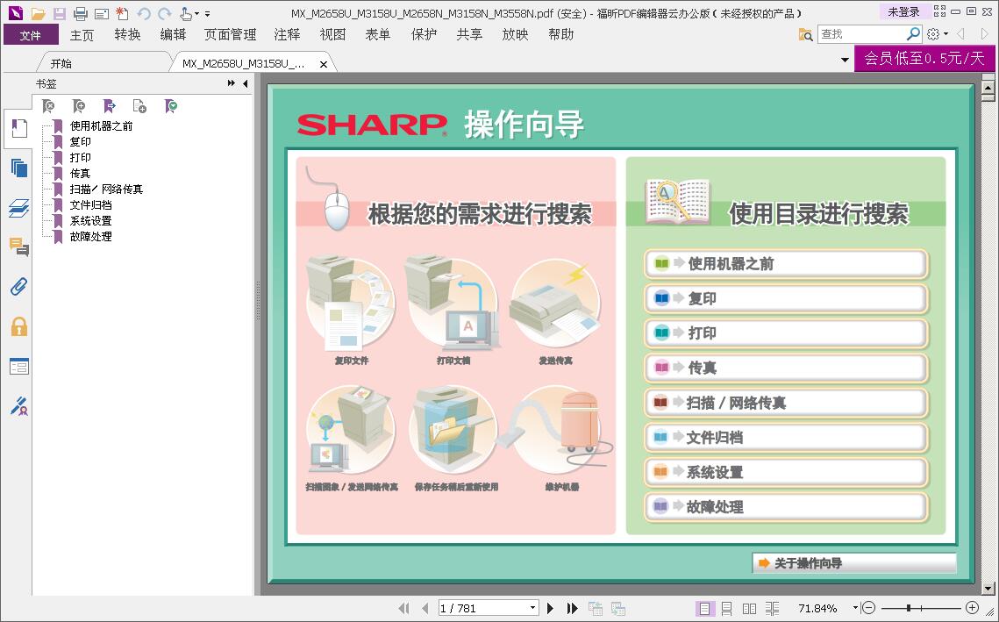999x622 pixels.
Task: Click the save disk icon
Action: [60, 13]
